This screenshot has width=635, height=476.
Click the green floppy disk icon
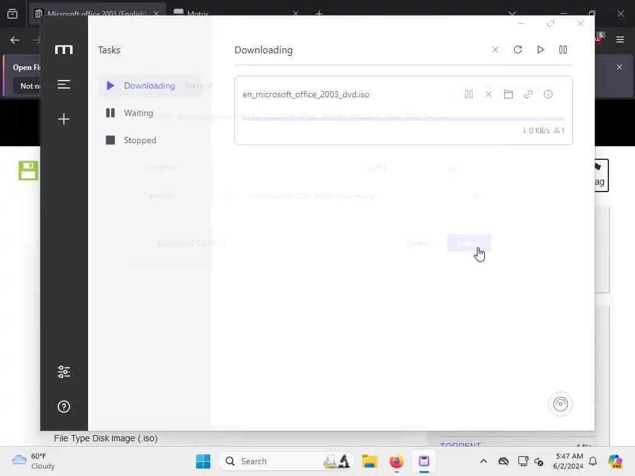29,170
